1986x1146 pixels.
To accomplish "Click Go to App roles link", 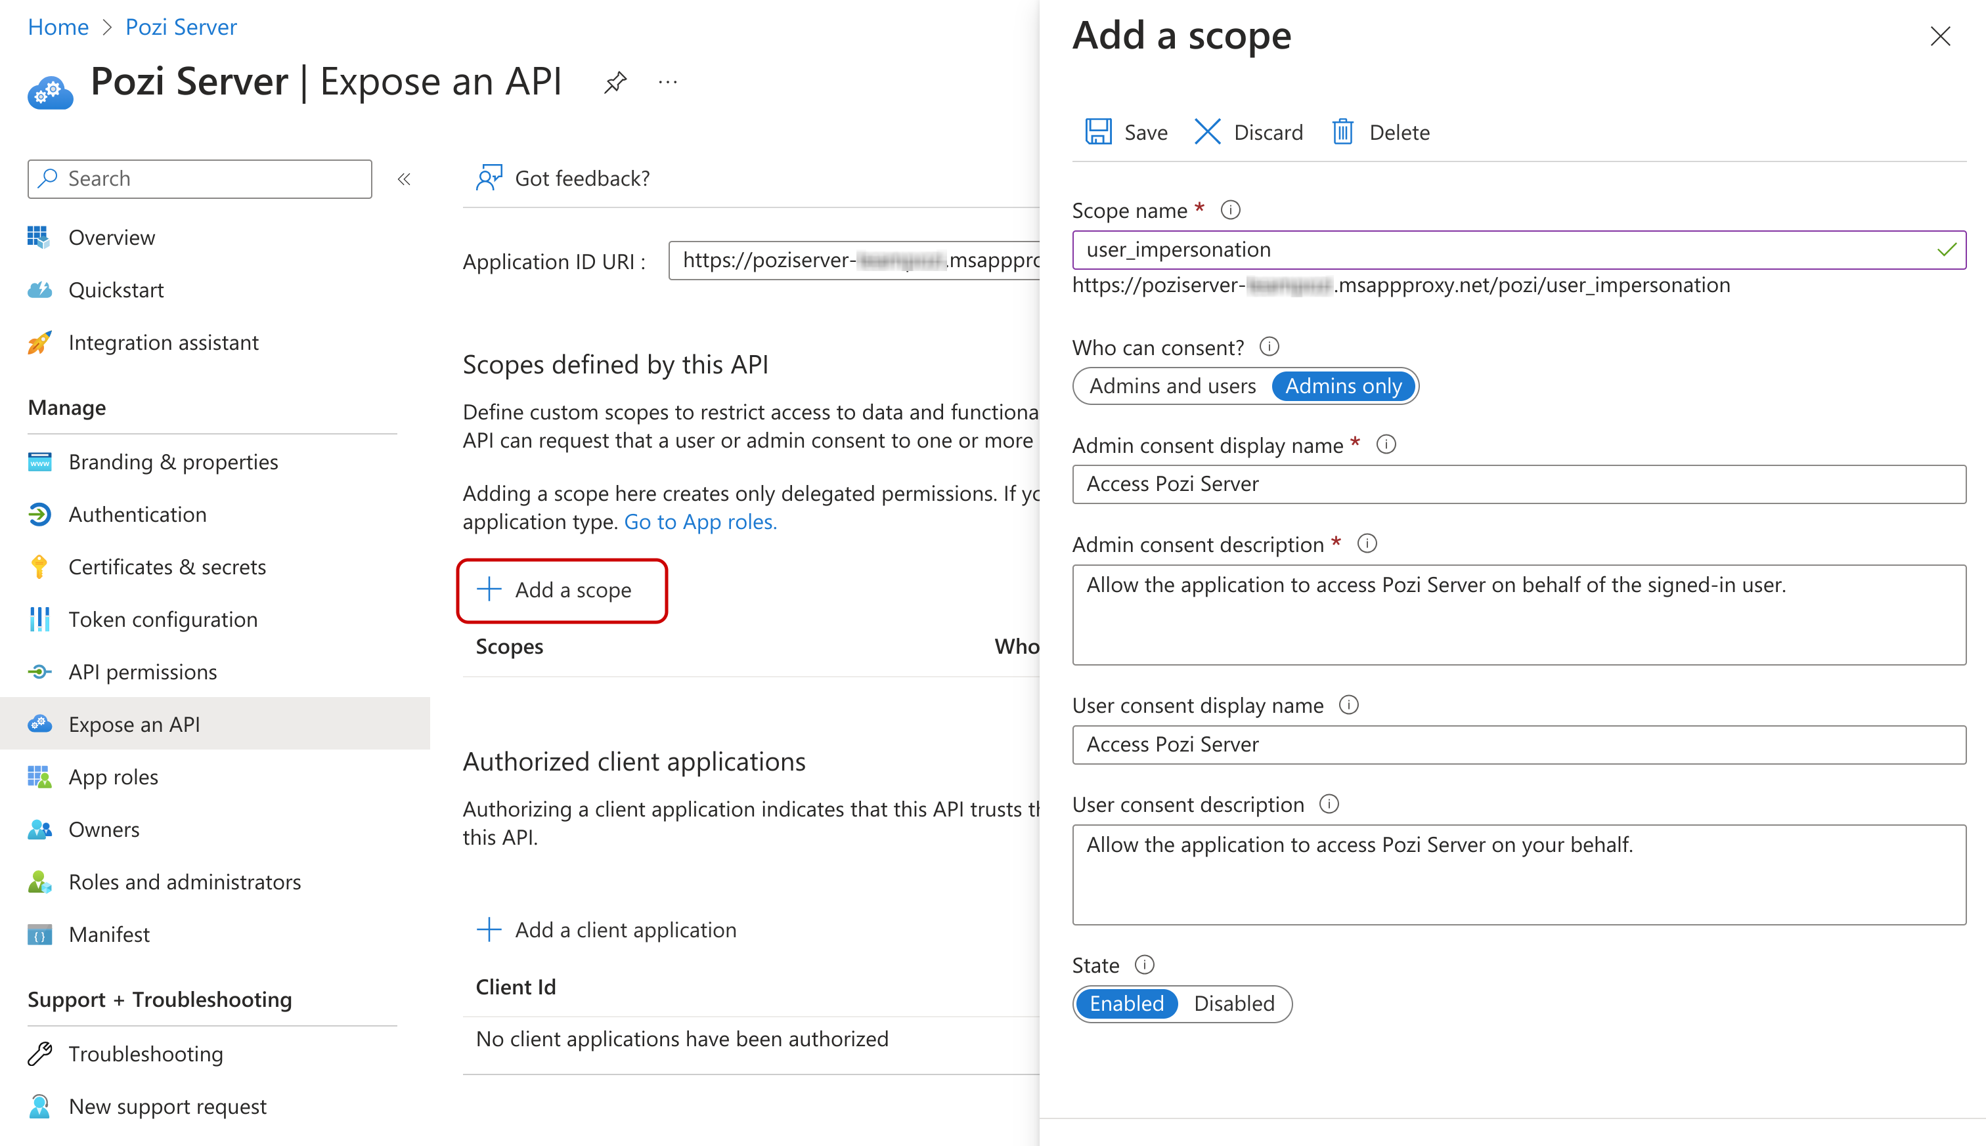I will tap(700, 522).
